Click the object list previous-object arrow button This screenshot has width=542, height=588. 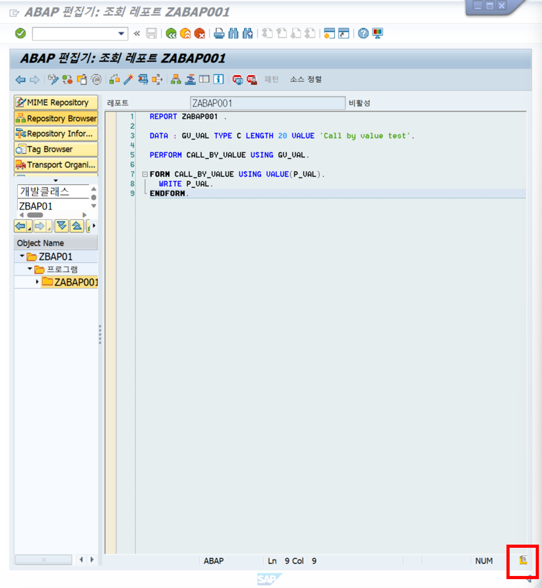(x=22, y=226)
